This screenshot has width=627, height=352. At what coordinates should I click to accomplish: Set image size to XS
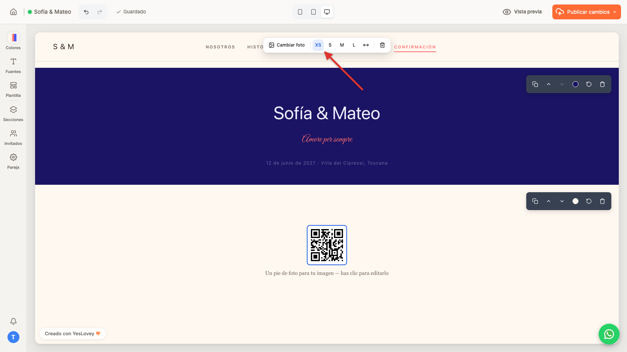tap(318, 45)
